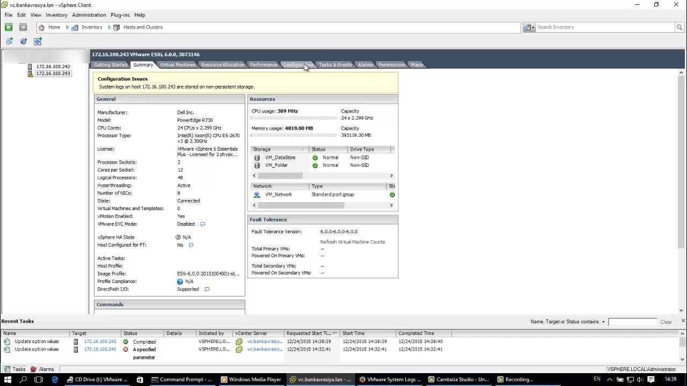This screenshot has height=386, width=687.
Task: Click the Clear button in Recent Tasks filter
Action: [x=666, y=322]
